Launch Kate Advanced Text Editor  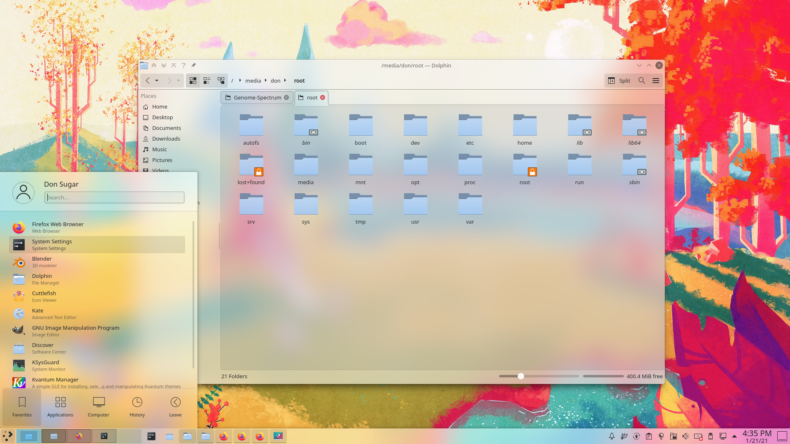point(97,314)
